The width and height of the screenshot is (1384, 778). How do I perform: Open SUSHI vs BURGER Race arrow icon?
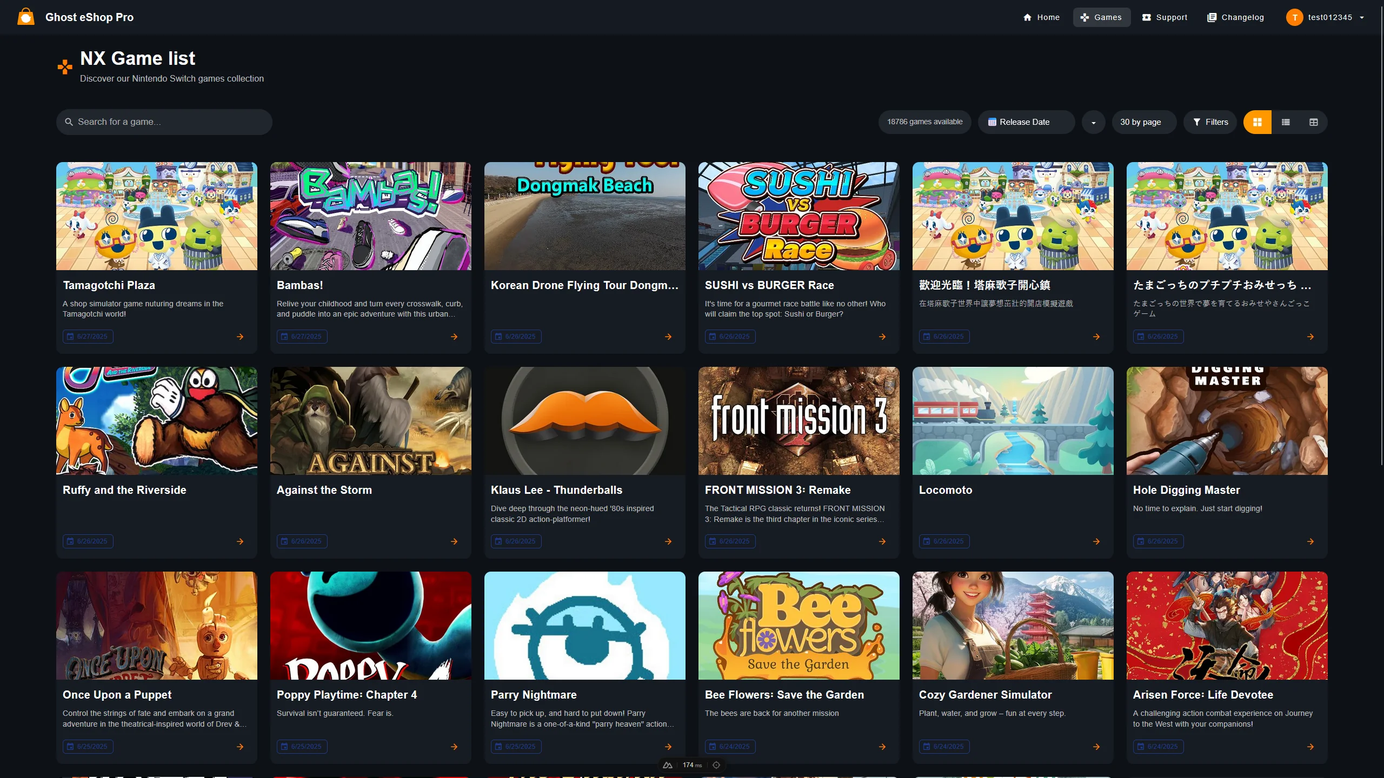tap(882, 337)
